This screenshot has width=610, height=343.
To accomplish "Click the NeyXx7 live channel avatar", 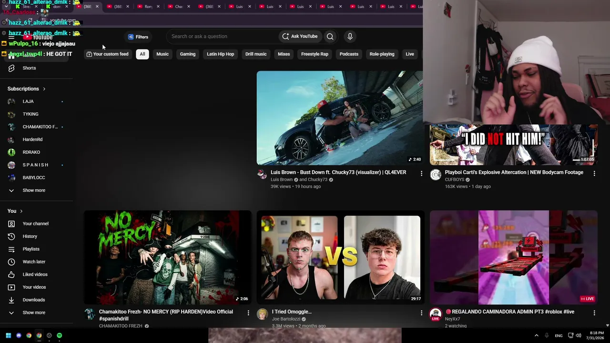I will 436,314.
